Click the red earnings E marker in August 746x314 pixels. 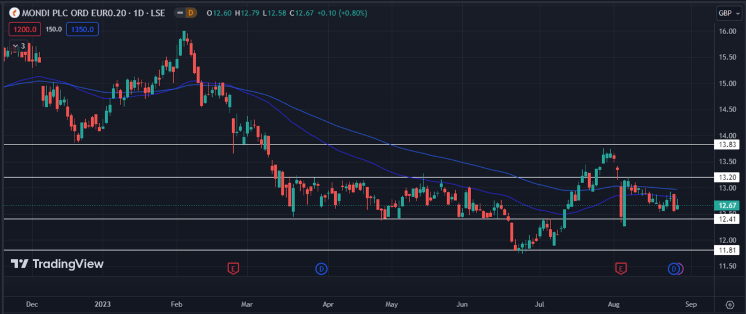pyautogui.click(x=620, y=269)
